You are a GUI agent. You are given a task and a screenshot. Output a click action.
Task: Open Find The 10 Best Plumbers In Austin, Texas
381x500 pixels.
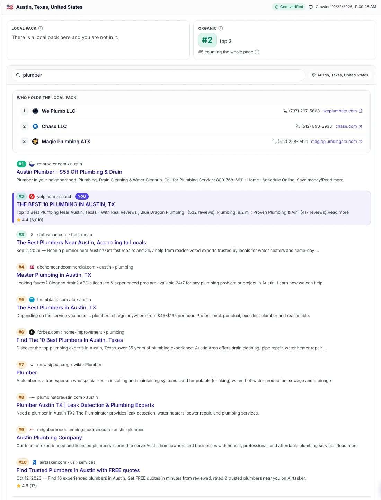coord(70,340)
